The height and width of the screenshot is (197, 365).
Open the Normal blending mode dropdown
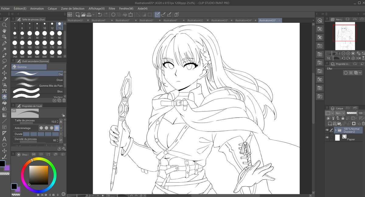340,113
